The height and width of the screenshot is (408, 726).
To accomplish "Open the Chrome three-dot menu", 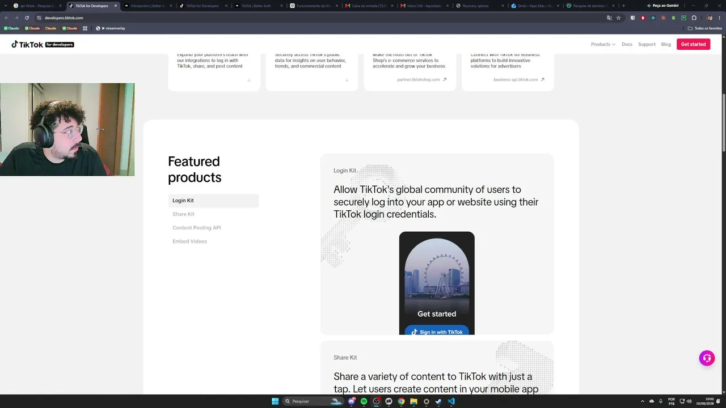I will (719, 18).
